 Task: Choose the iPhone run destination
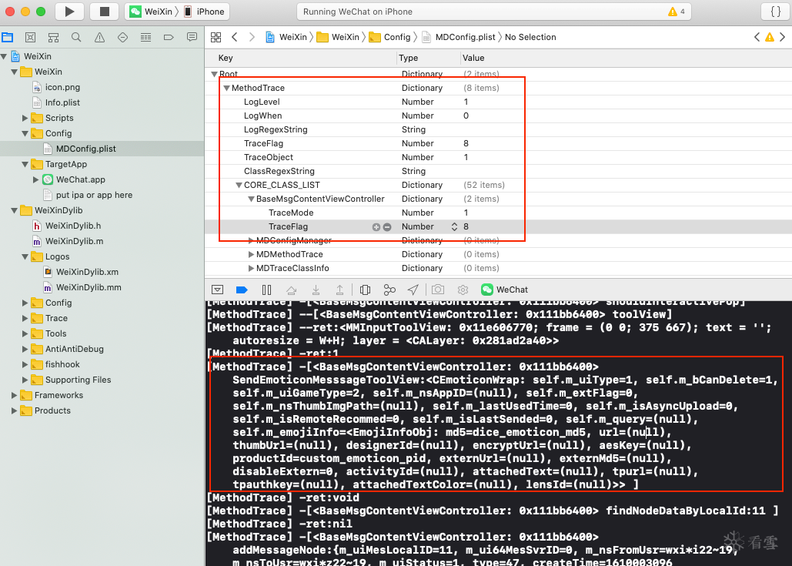tap(205, 11)
